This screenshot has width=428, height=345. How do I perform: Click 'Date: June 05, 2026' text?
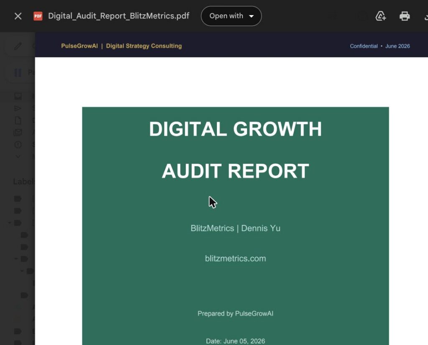236,341
